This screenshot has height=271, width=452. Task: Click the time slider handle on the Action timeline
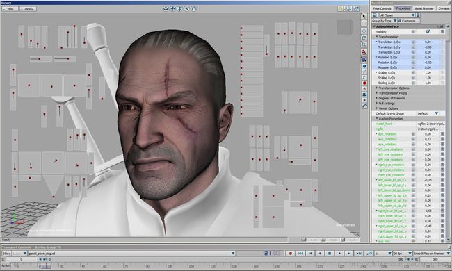click(46, 266)
